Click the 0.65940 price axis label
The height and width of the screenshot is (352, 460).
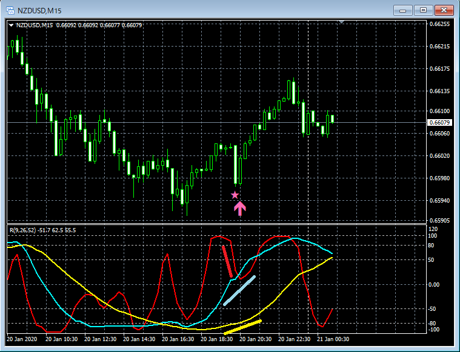tap(439, 201)
